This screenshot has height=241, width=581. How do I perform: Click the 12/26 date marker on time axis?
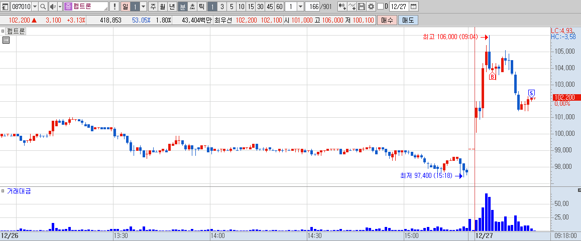coord(9,235)
